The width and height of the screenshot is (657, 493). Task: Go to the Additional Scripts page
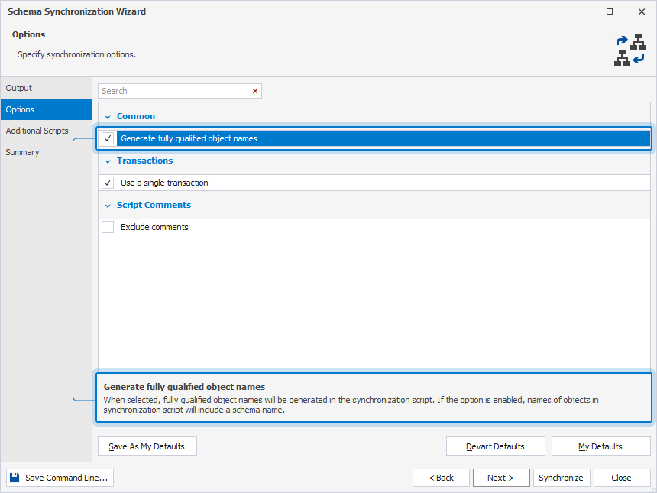pyautogui.click(x=46, y=131)
